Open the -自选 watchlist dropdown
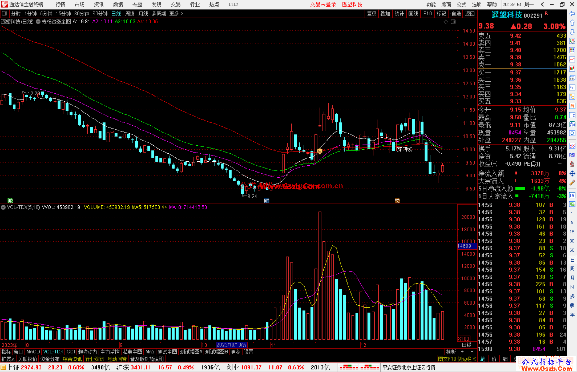 tap(455, 14)
